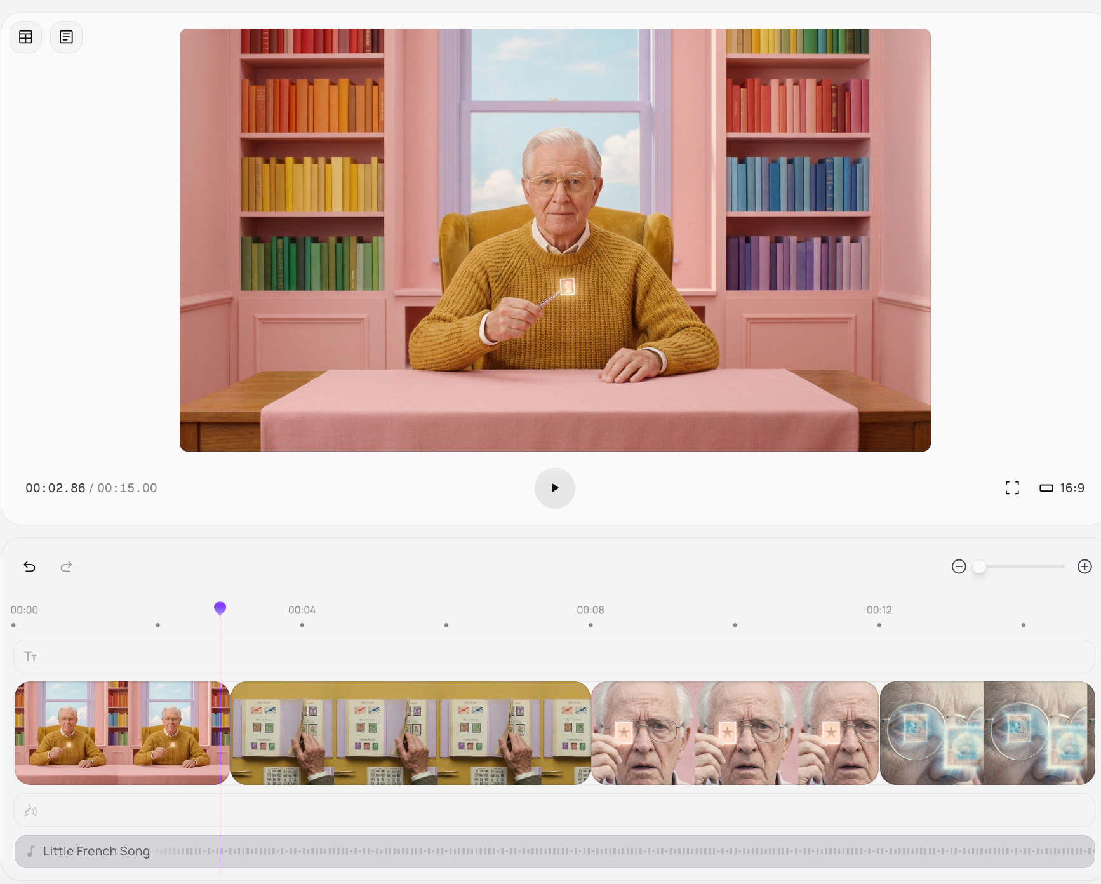
Task: Select the bookshelf room clip thumbnail
Action: [x=121, y=733]
